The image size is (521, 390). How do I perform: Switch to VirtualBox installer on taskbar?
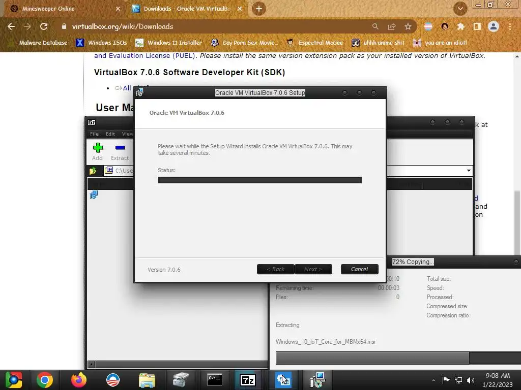tap(317, 380)
